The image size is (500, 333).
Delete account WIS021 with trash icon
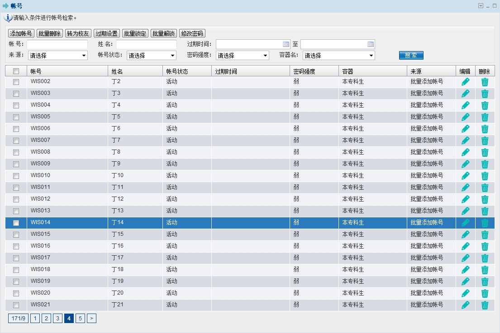tap(485, 305)
